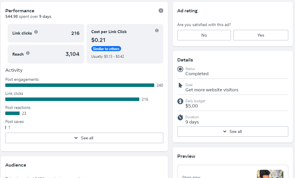The width and height of the screenshot is (295, 178).
Task: Click the Duration stopwatch icon
Action: [x=180, y=117]
